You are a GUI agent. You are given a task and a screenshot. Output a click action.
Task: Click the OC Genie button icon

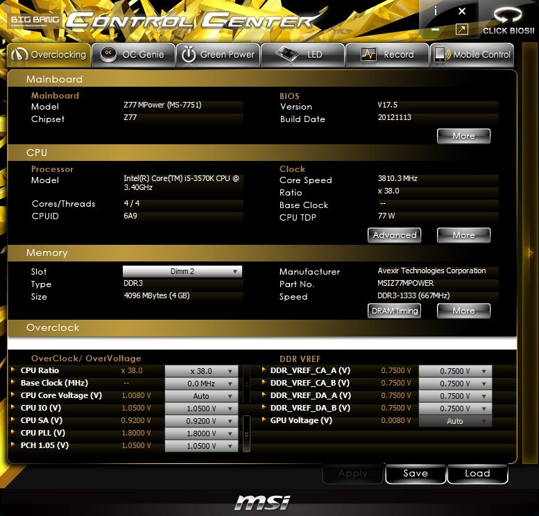[108, 54]
